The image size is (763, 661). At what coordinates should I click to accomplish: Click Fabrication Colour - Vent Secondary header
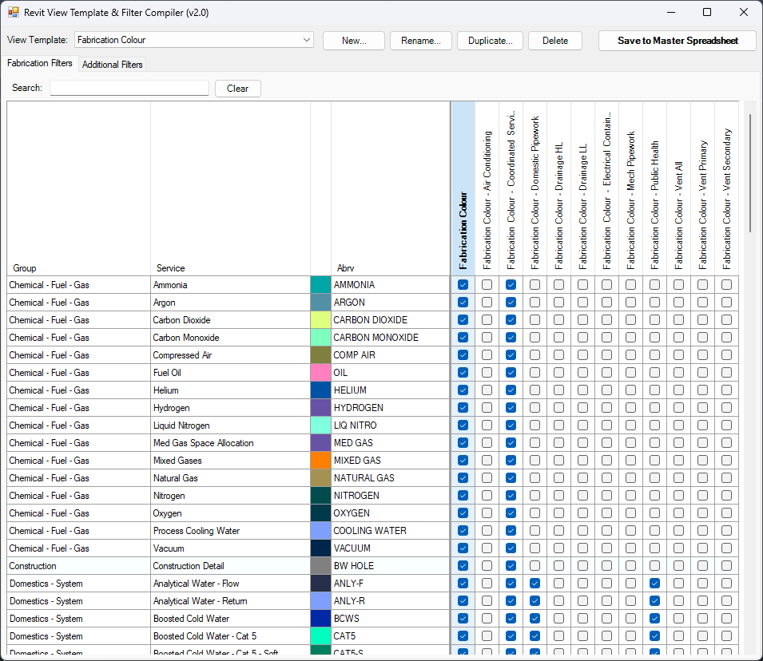(726, 188)
